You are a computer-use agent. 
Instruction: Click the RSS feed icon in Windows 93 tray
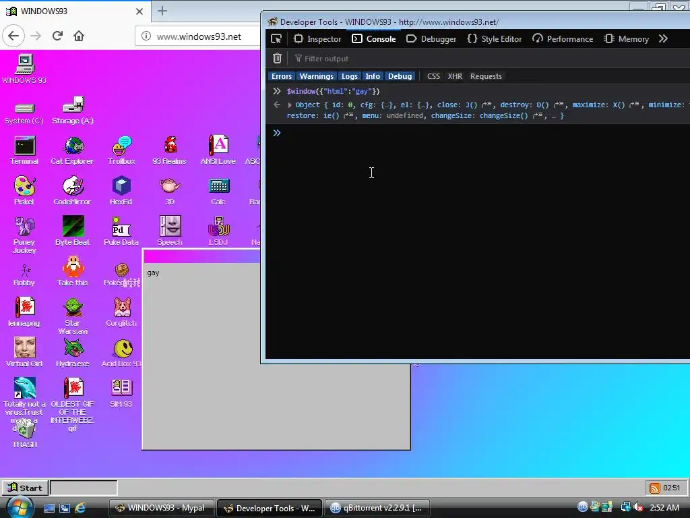tap(655, 488)
